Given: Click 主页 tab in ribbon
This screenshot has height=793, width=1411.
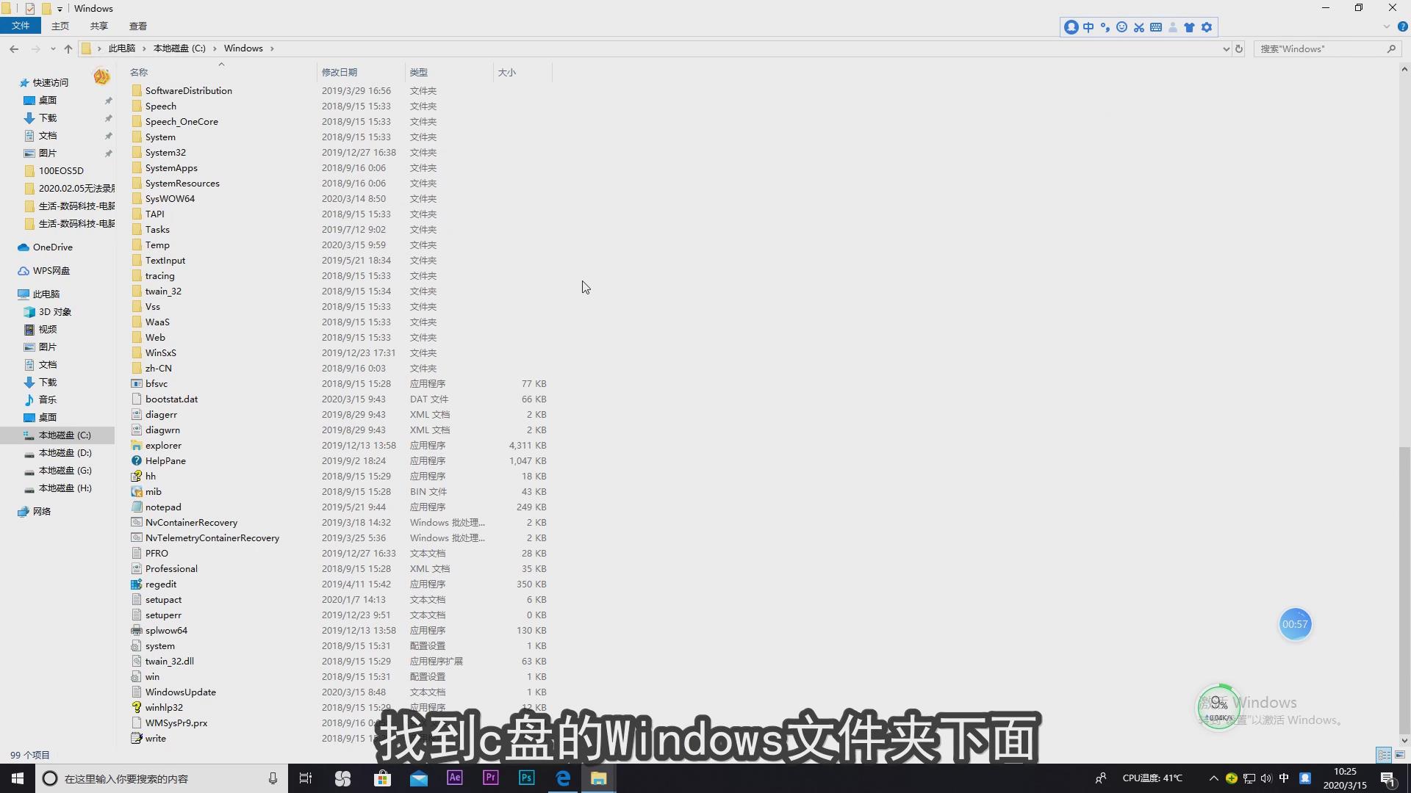Looking at the screenshot, I should pyautogui.click(x=60, y=25).
